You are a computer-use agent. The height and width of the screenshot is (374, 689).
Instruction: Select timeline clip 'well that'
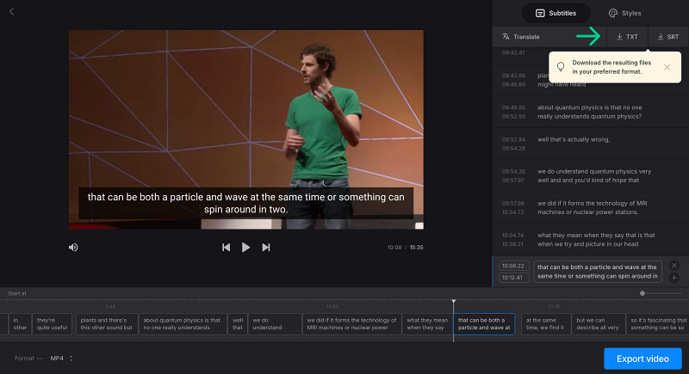click(x=238, y=324)
